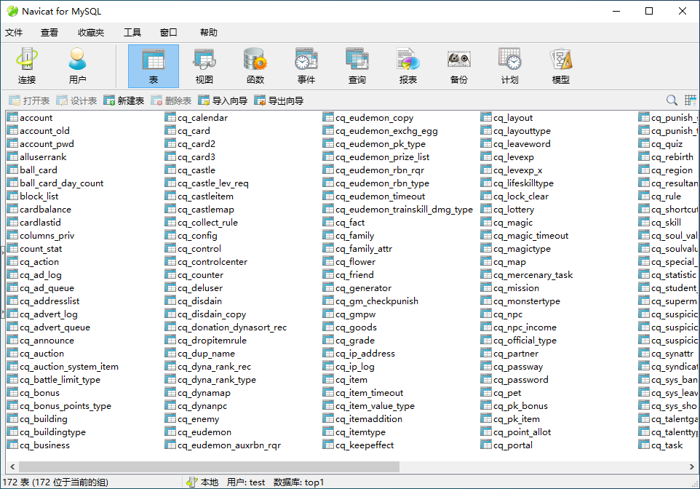Image resolution: width=700 pixels, height=489 pixels.
Task: Select the cq_castle_lev_req table
Action: tap(213, 183)
